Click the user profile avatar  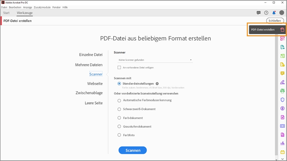[x=282, y=13]
